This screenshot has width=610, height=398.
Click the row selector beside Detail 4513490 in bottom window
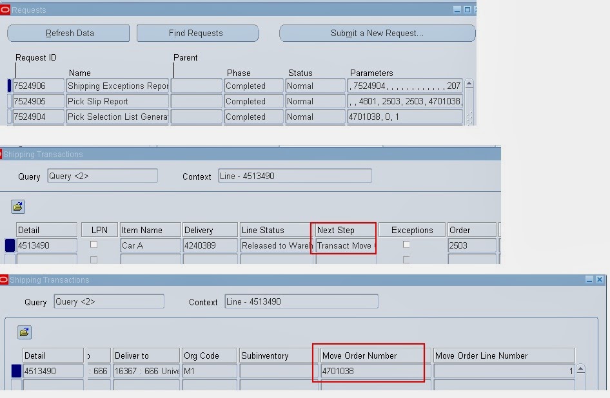[x=16, y=371]
